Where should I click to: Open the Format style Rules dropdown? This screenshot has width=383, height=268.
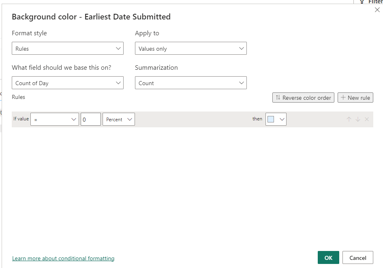pyautogui.click(x=68, y=48)
